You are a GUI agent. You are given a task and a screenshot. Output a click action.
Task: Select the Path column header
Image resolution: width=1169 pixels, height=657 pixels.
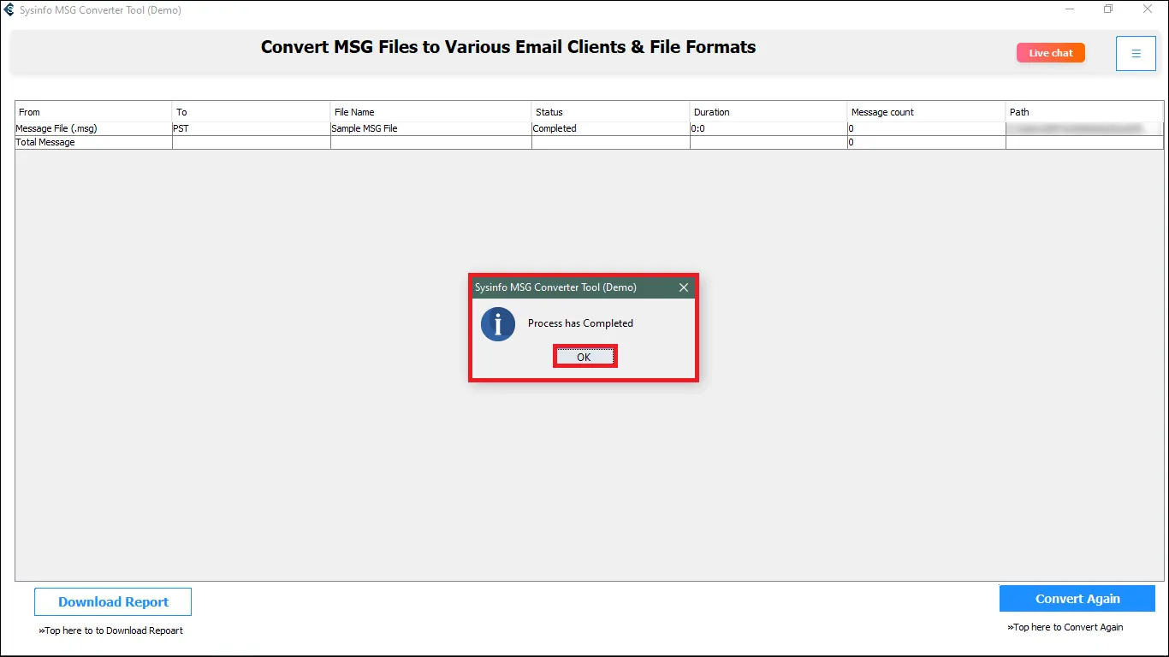click(1084, 112)
